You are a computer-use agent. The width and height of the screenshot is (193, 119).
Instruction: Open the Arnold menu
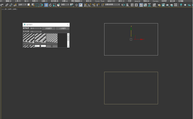pyautogui.click(x=137, y=1)
